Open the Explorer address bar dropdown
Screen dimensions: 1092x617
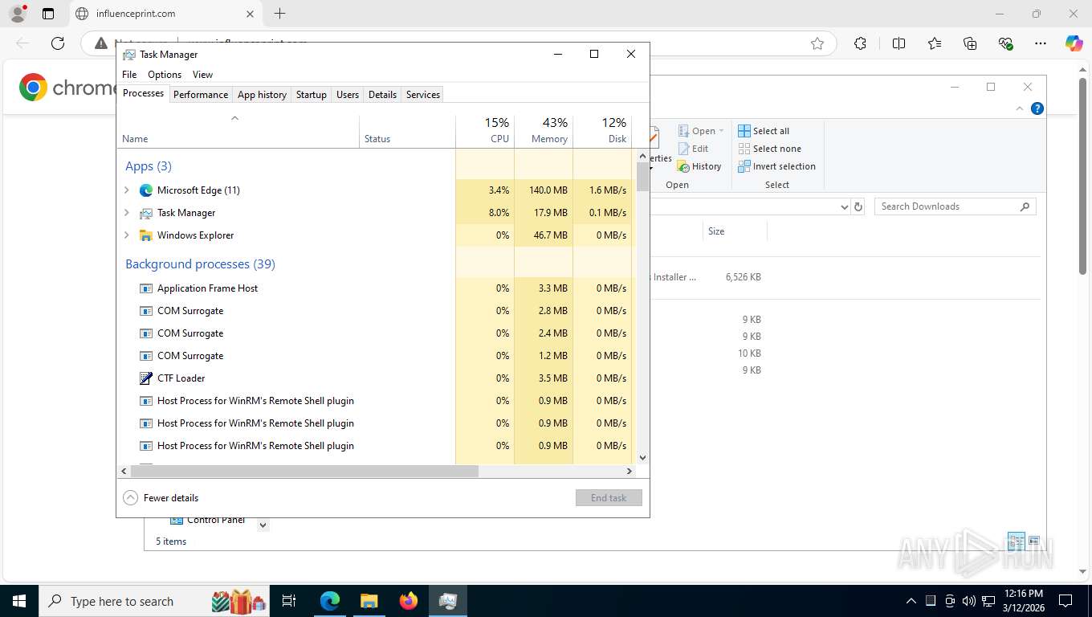[844, 206]
